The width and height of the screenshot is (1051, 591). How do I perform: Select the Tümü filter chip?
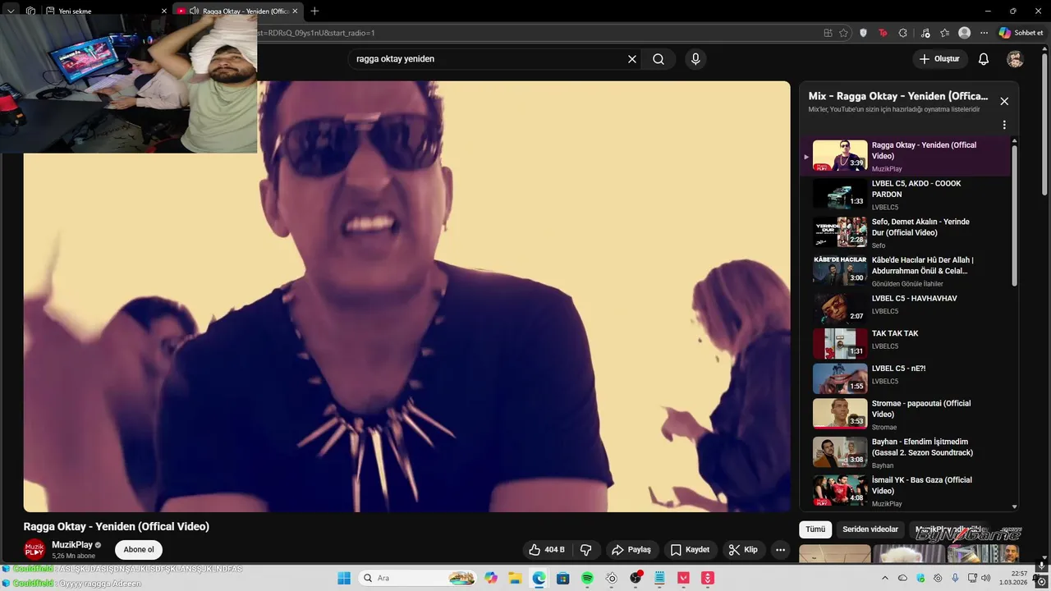click(815, 529)
